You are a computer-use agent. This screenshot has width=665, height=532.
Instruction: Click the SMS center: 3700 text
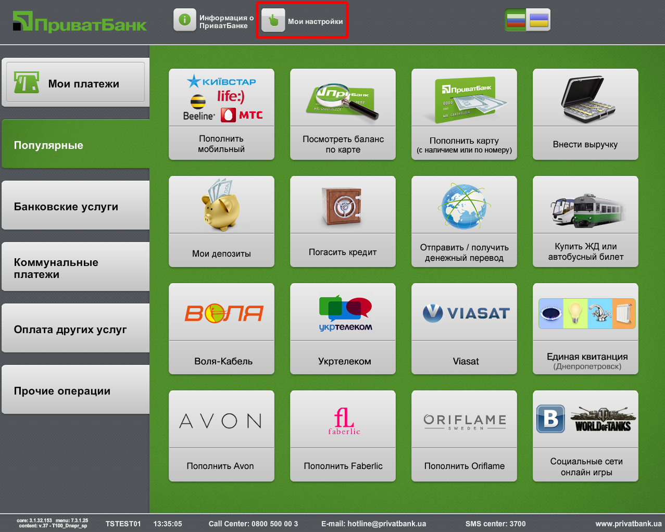(495, 524)
